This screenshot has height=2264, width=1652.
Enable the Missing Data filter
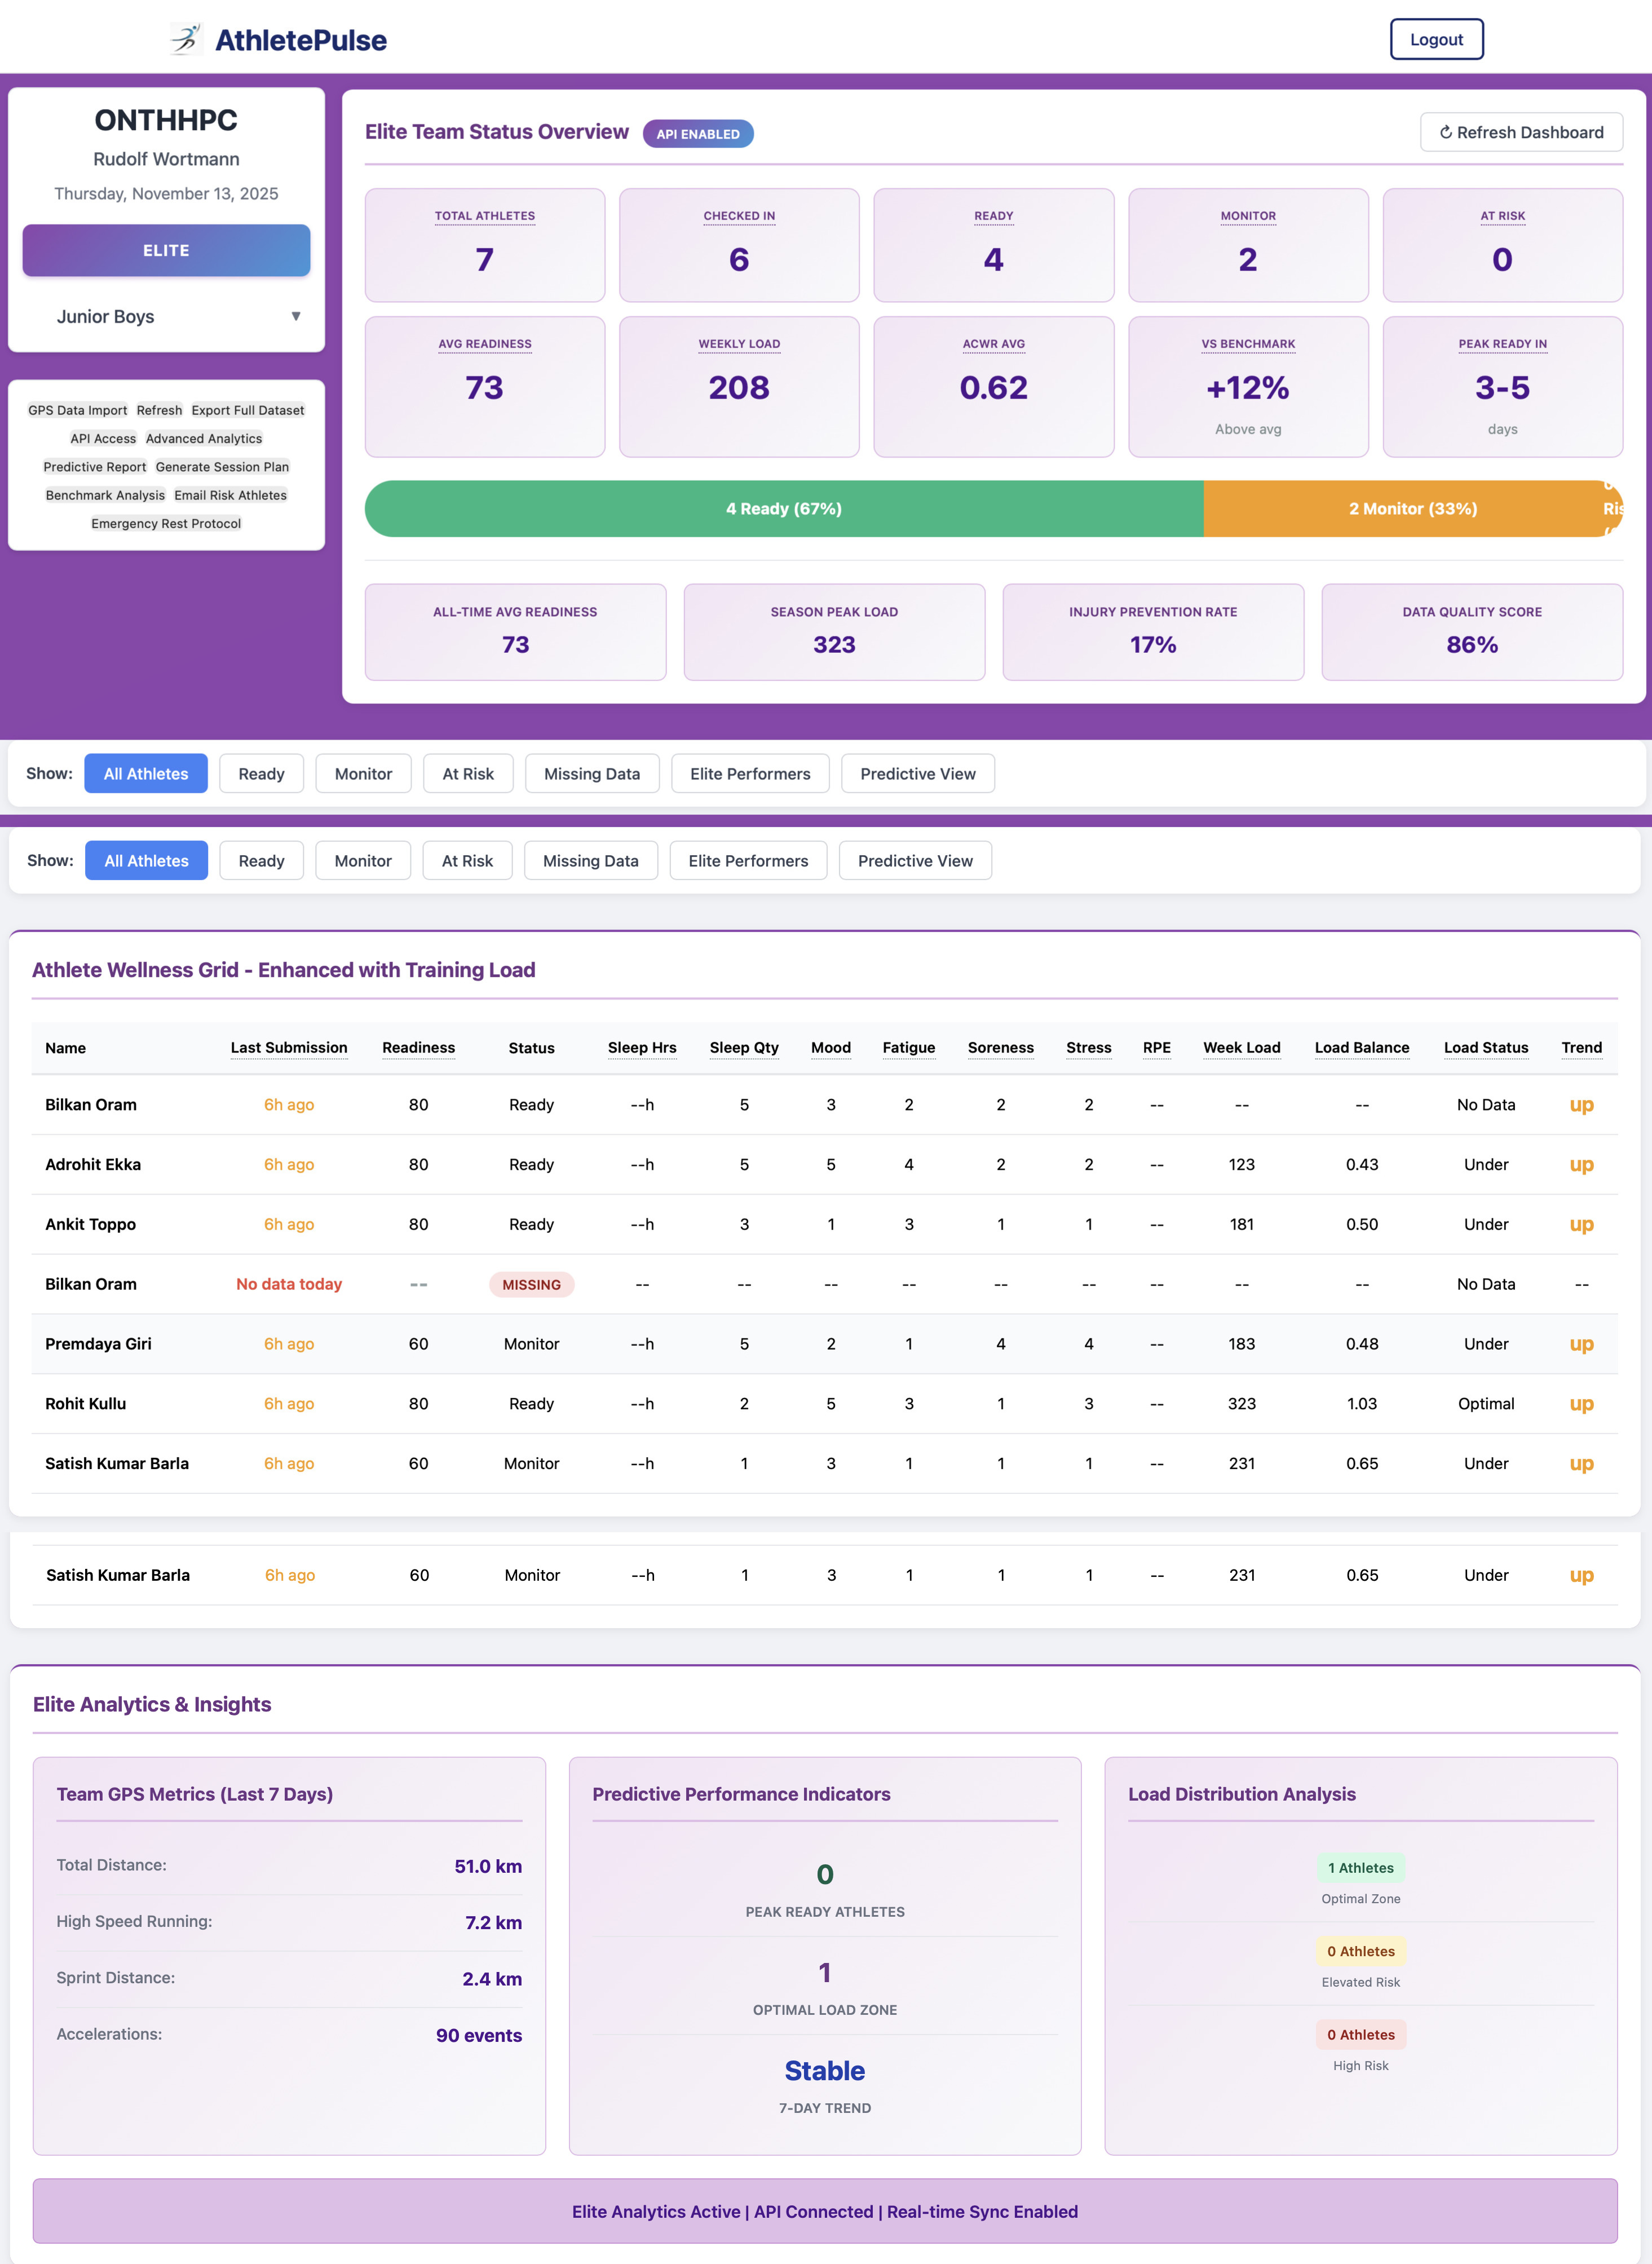[x=592, y=773]
